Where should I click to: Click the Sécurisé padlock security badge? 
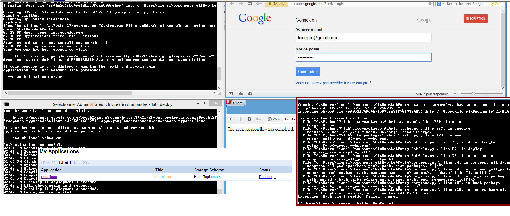277,4
